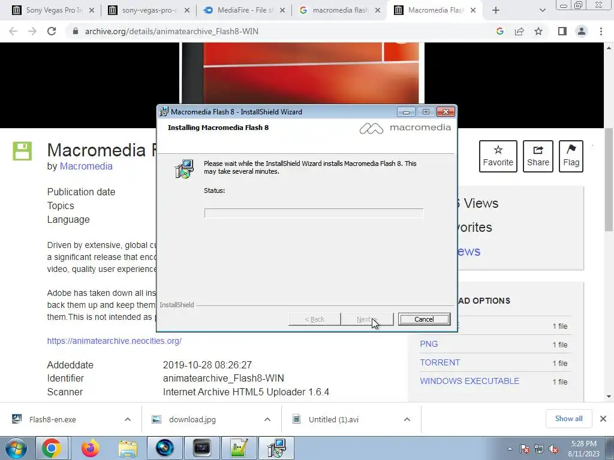Open animatearchive.neocities.org link
The height and width of the screenshot is (460, 614).
click(x=115, y=341)
